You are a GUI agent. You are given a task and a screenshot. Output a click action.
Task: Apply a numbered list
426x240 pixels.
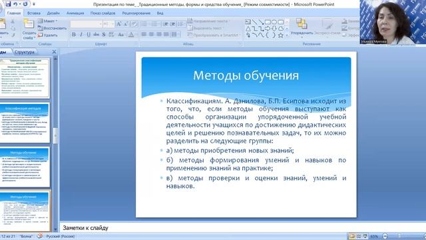click(x=154, y=24)
